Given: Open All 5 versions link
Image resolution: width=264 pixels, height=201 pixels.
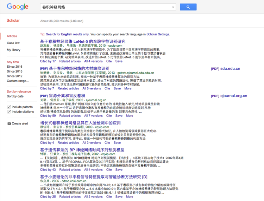Looking at the screenshot, I should click(92, 88).
